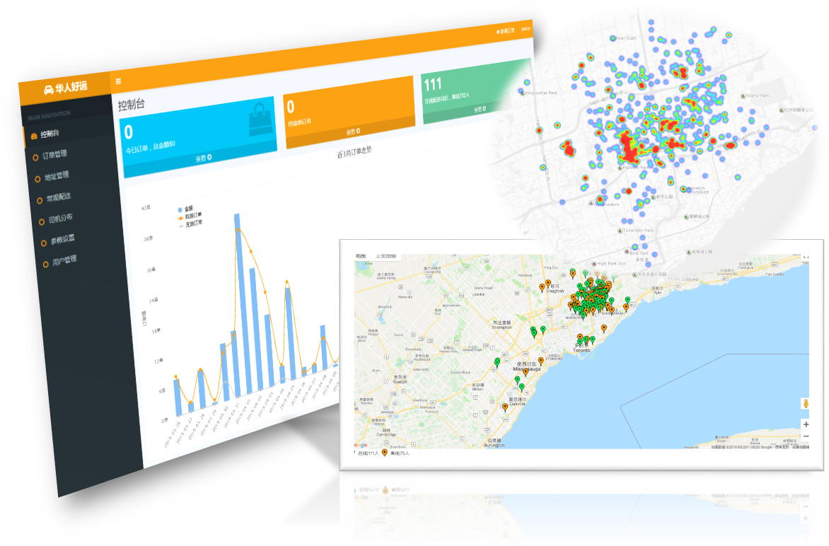This screenshot has width=829, height=546.
Task: Zoom in with the map plus button
Action: [x=806, y=424]
